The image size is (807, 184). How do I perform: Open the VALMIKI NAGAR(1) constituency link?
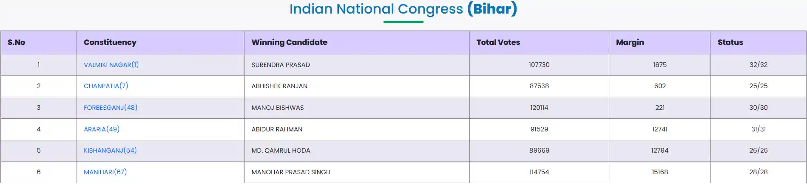click(111, 65)
